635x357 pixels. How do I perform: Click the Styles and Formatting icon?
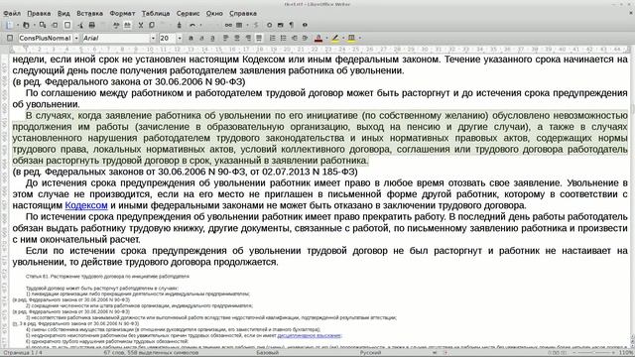click(x=10, y=38)
